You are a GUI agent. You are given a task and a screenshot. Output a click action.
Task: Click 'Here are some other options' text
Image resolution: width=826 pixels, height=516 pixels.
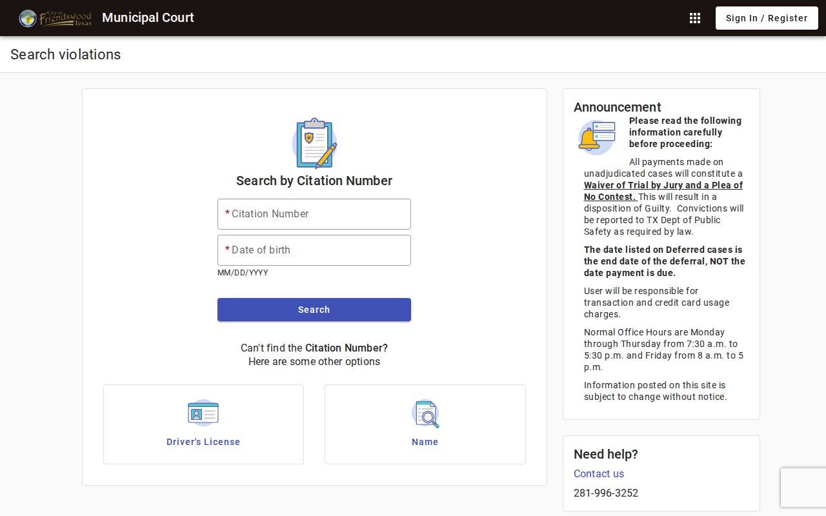coord(314,361)
